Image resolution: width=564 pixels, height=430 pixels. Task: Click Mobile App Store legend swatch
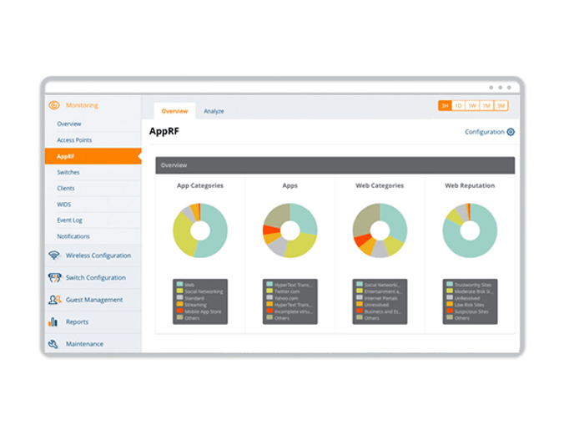tap(180, 311)
